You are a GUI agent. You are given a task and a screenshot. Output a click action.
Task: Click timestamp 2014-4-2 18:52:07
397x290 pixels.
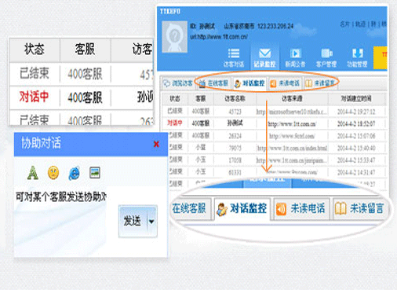click(356, 123)
